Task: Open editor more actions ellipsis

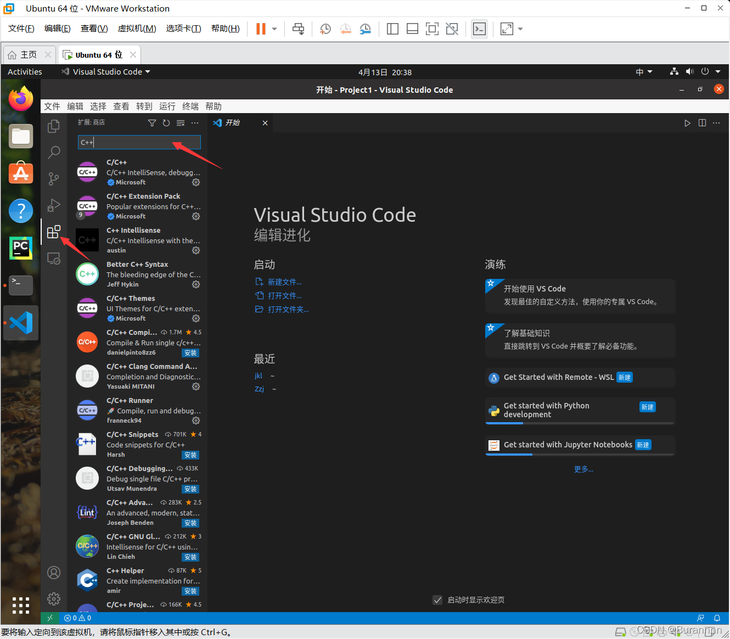Action: (x=716, y=123)
